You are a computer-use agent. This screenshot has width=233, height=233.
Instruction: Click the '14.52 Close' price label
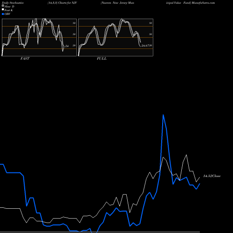212,176
